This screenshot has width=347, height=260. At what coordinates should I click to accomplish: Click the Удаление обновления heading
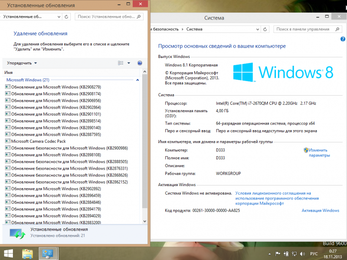point(40,34)
